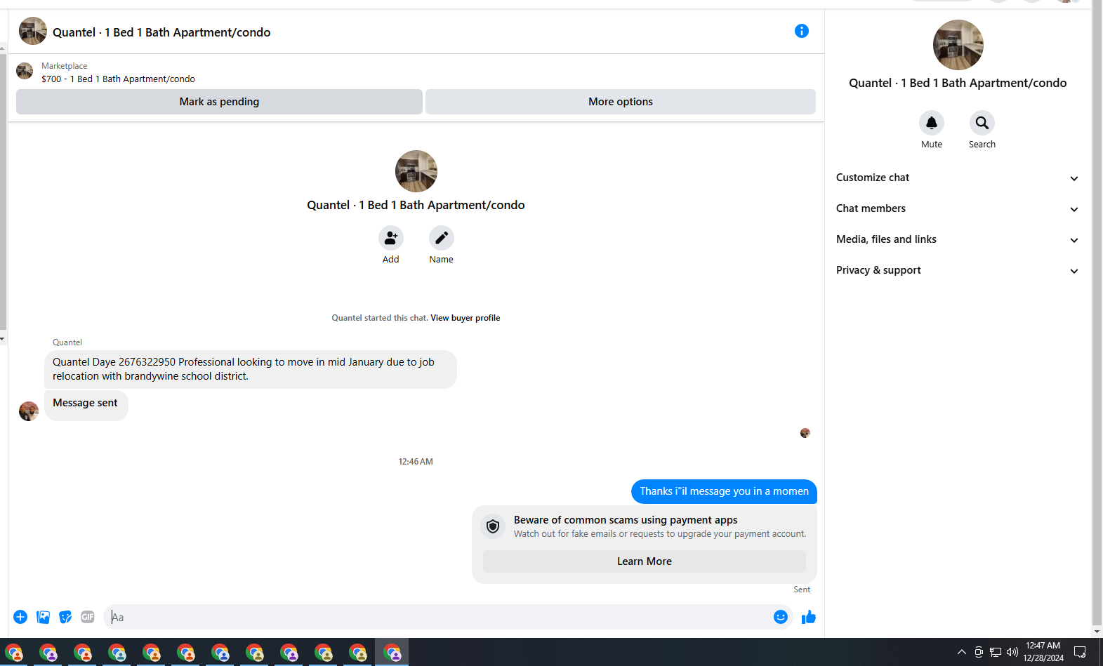Expand Media, files and links section
The height and width of the screenshot is (666, 1103).
957,239
